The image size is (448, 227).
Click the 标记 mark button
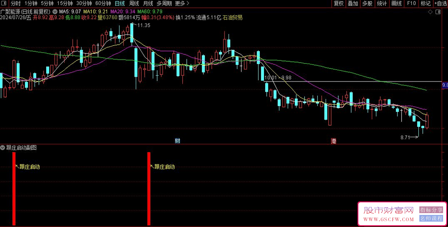(426, 4)
